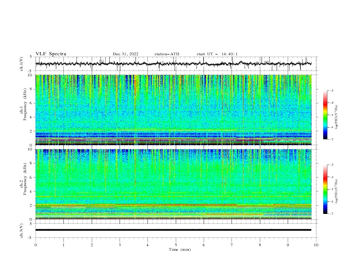Click the date 'Dec. 31, 2022'
The image size is (356, 275).
[x=125, y=54]
